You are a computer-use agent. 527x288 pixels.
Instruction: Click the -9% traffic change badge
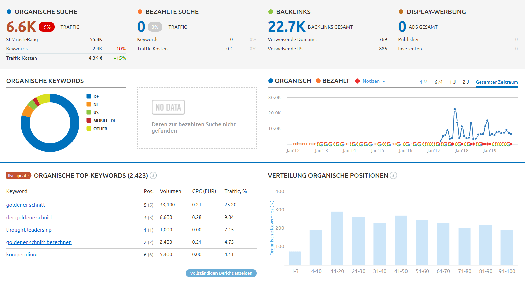pos(47,27)
